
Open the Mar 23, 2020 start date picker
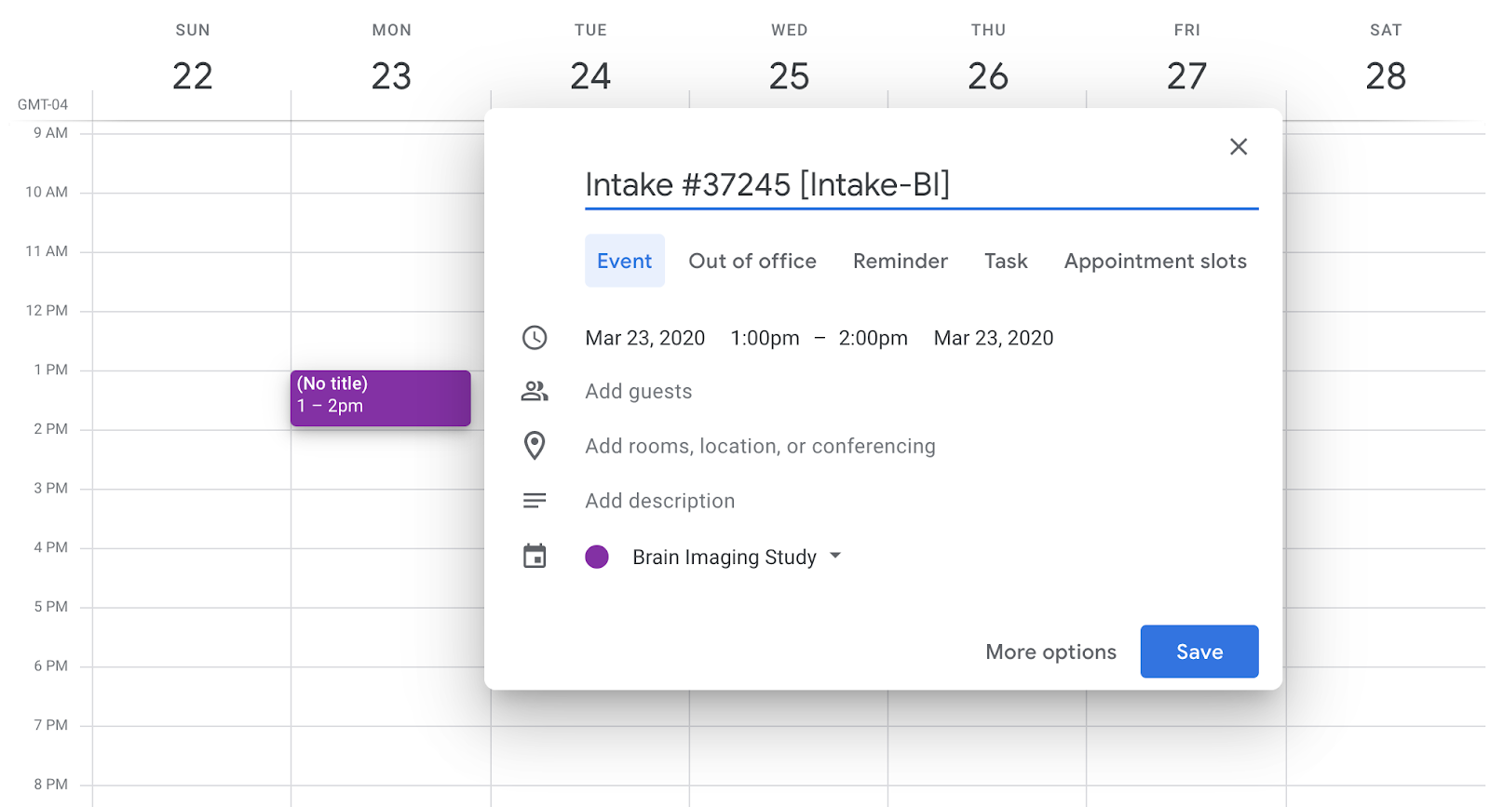click(x=644, y=339)
